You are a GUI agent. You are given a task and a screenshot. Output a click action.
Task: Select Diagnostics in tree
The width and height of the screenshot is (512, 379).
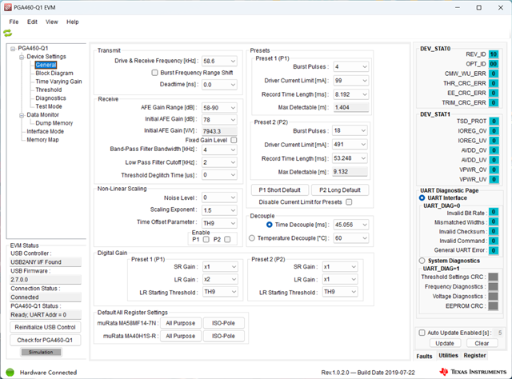point(50,98)
